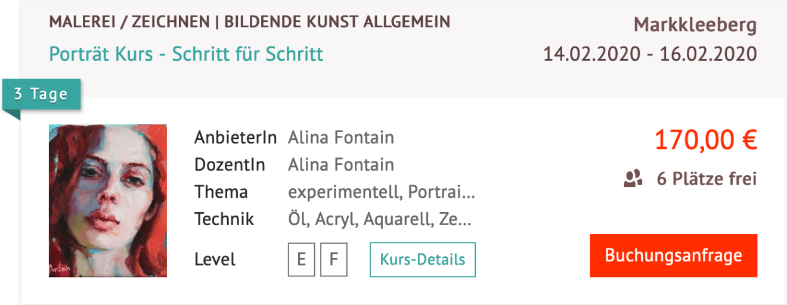The image size is (787, 305).
Task: Select the level E box
Action: (302, 260)
